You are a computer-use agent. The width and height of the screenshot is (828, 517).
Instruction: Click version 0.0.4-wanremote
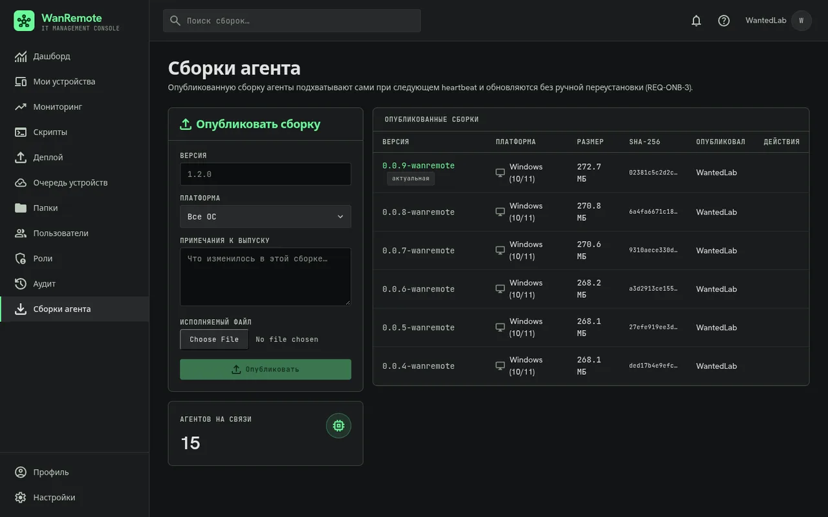tap(419, 366)
